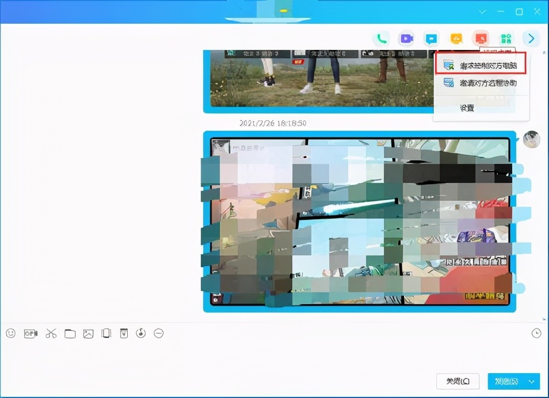Screen dimensions: 549x398
Task: Open more input tools ellipsis icon
Action: coord(159,333)
